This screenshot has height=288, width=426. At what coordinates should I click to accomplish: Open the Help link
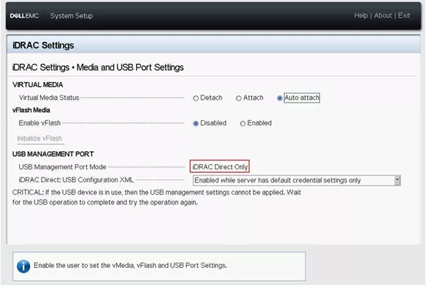click(360, 16)
